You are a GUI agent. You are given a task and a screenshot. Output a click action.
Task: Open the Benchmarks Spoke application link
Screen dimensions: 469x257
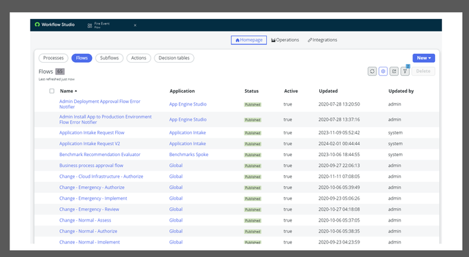[189, 155]
